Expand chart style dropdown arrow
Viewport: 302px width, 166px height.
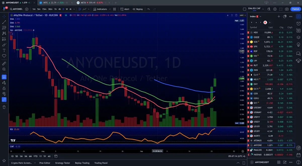click(89, 9)
